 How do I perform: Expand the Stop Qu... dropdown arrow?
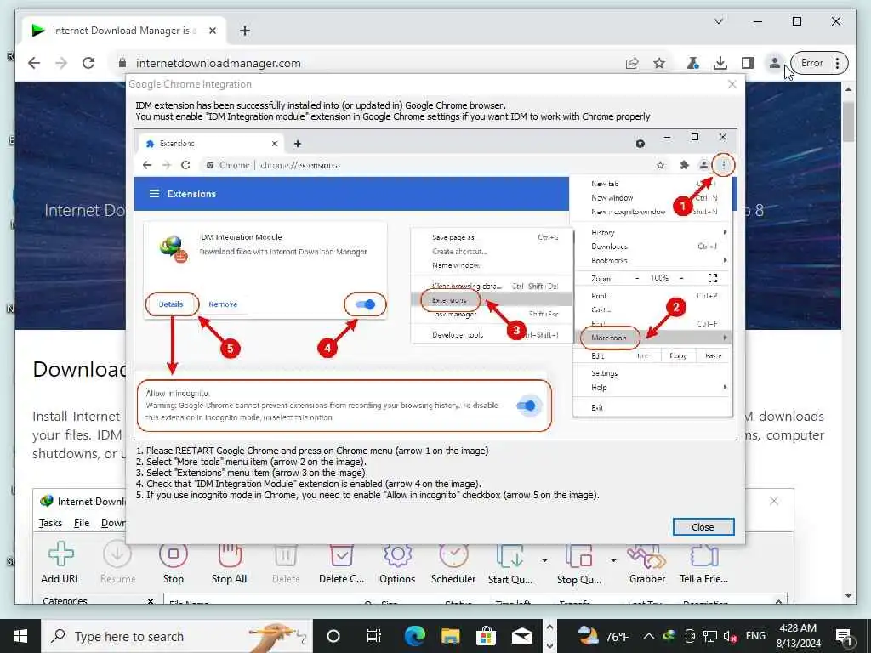coord(613,559)
